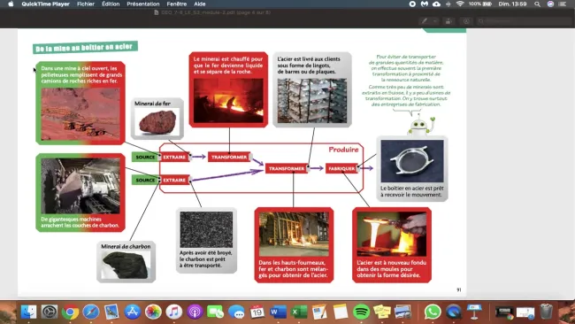Open the QuickTime Player app menu
Viewport: 575px width, 324px height.
tap(45, 4)
